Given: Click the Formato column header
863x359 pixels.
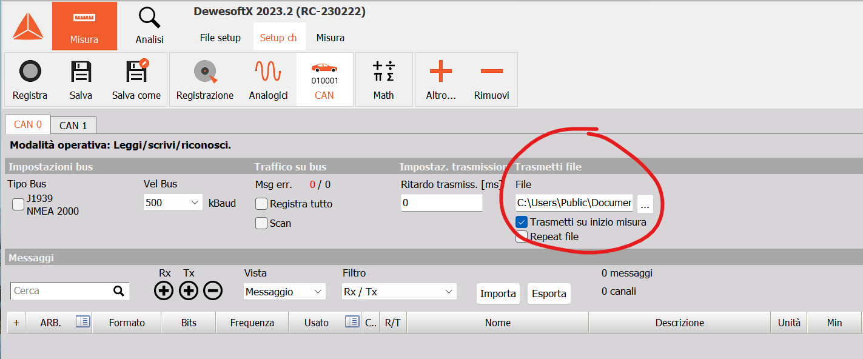Looking at the screenshot, I should click(127, 323).
